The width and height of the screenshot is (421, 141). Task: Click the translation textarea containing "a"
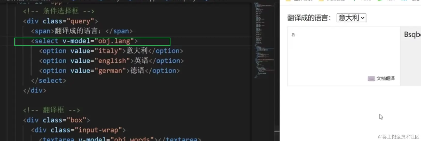click(x=344, y=56)
